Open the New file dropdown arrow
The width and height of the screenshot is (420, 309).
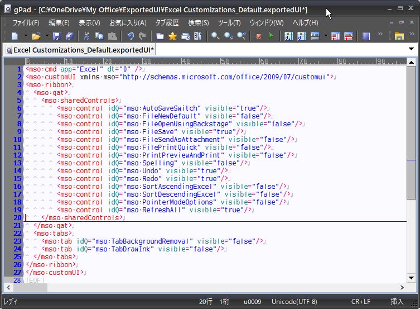[x=26, y=36]
